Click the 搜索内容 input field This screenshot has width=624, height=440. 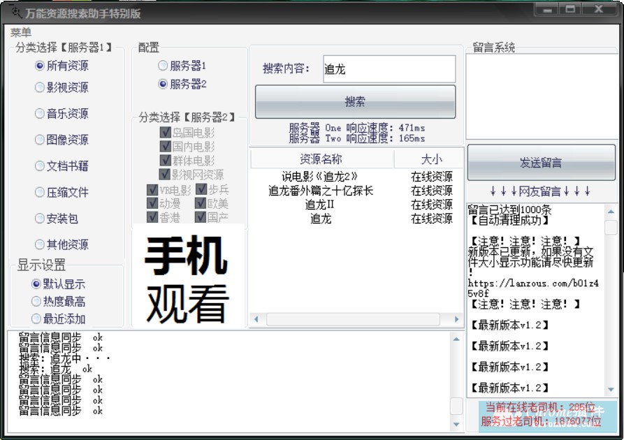[x=389, y=69]
